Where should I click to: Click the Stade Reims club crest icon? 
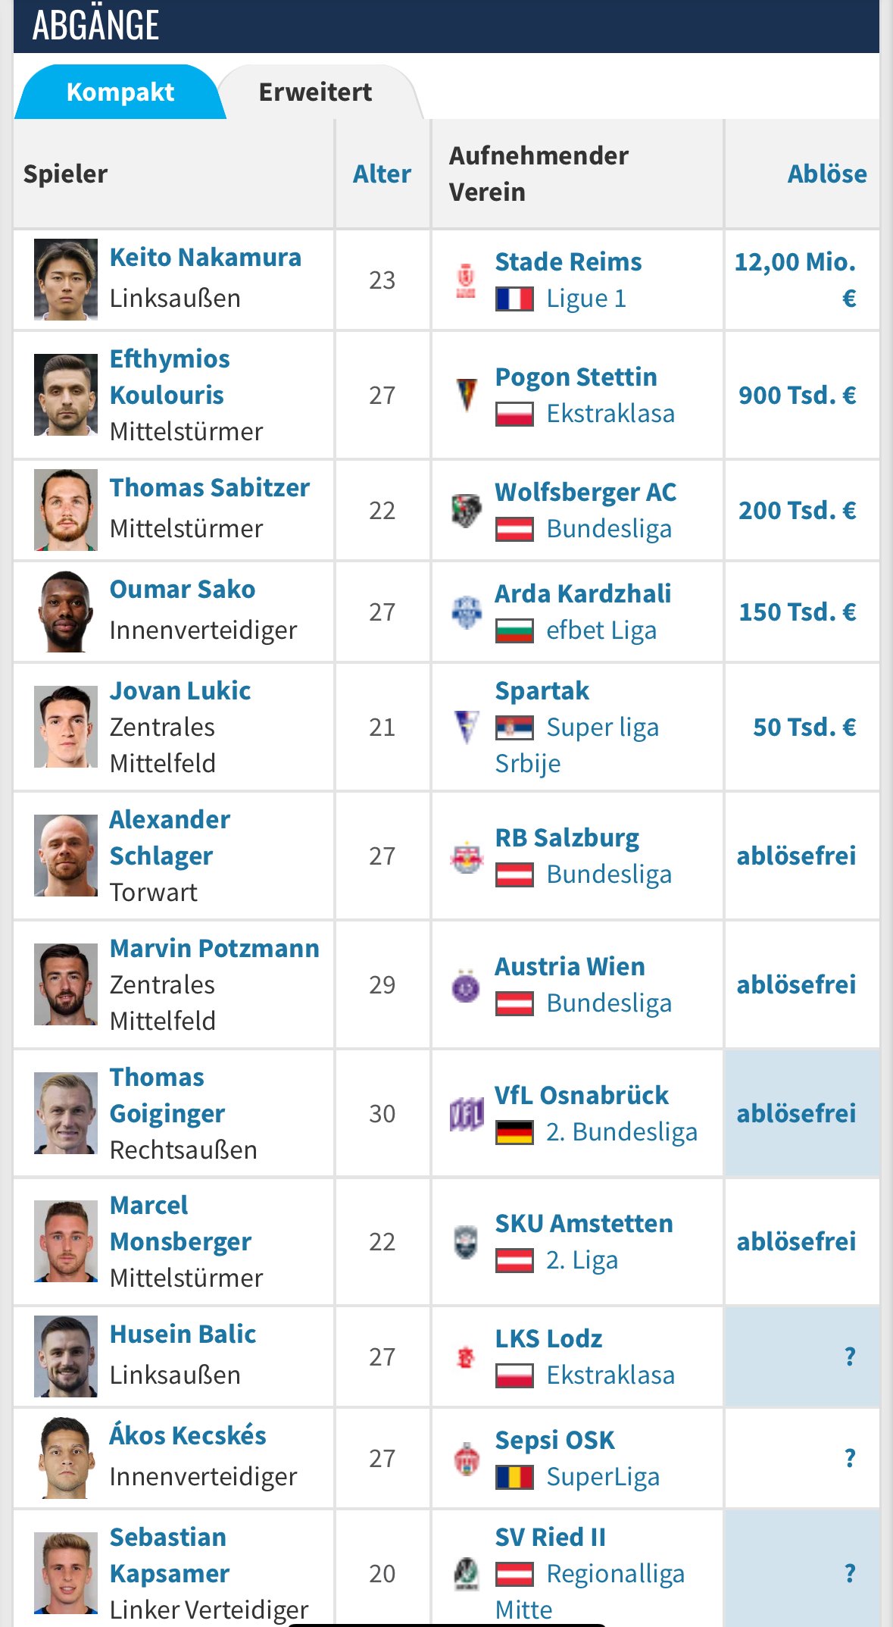pos(466,280)
